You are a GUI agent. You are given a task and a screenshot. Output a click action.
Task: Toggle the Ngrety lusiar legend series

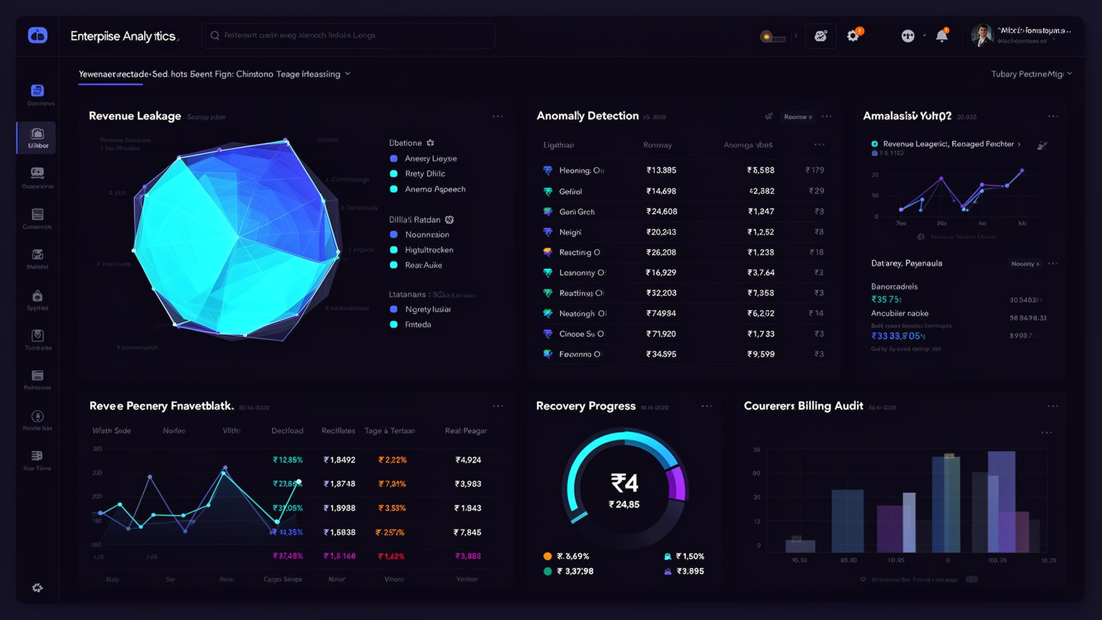[394, 309]
